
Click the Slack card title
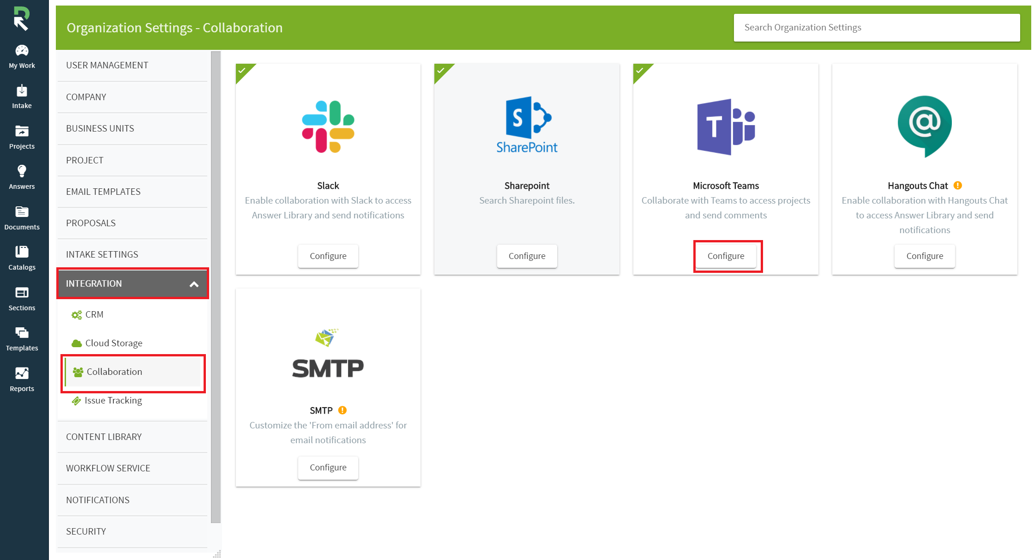click(x=328, y=186)
